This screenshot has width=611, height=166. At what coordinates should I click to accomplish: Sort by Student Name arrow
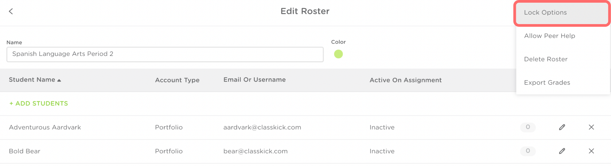(59, 80)
